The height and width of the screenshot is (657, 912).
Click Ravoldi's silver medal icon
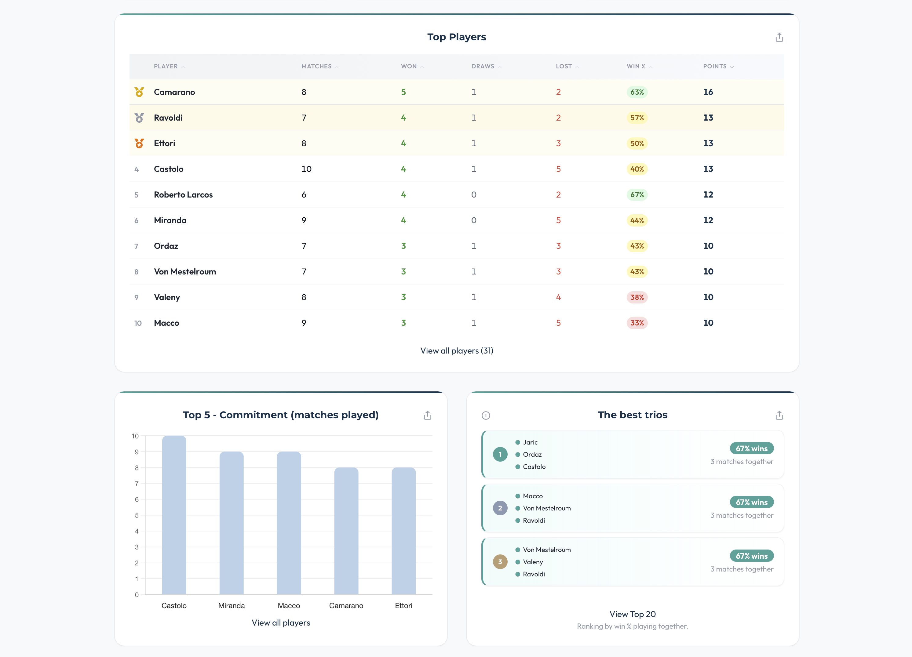(139, 118)
